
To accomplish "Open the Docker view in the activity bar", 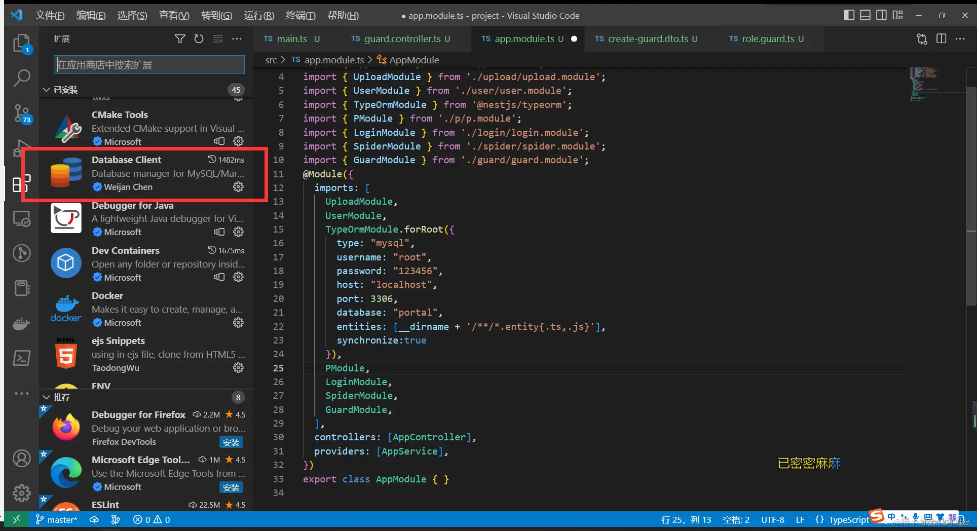I will [21, 323].
